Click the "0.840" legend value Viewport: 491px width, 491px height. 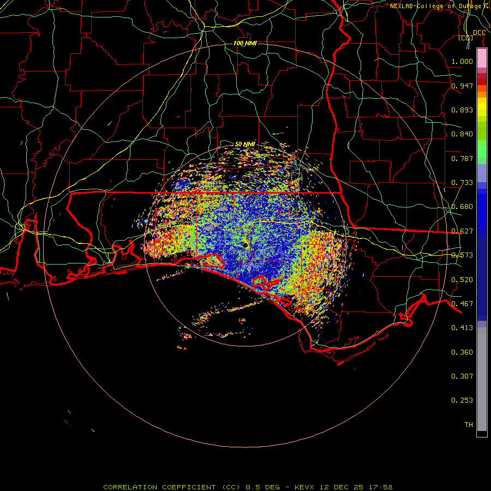click(x=462, y=134)
